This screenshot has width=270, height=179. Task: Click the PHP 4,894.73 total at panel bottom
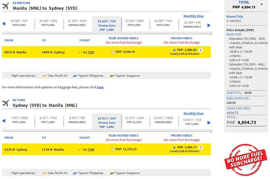point(241,122)
